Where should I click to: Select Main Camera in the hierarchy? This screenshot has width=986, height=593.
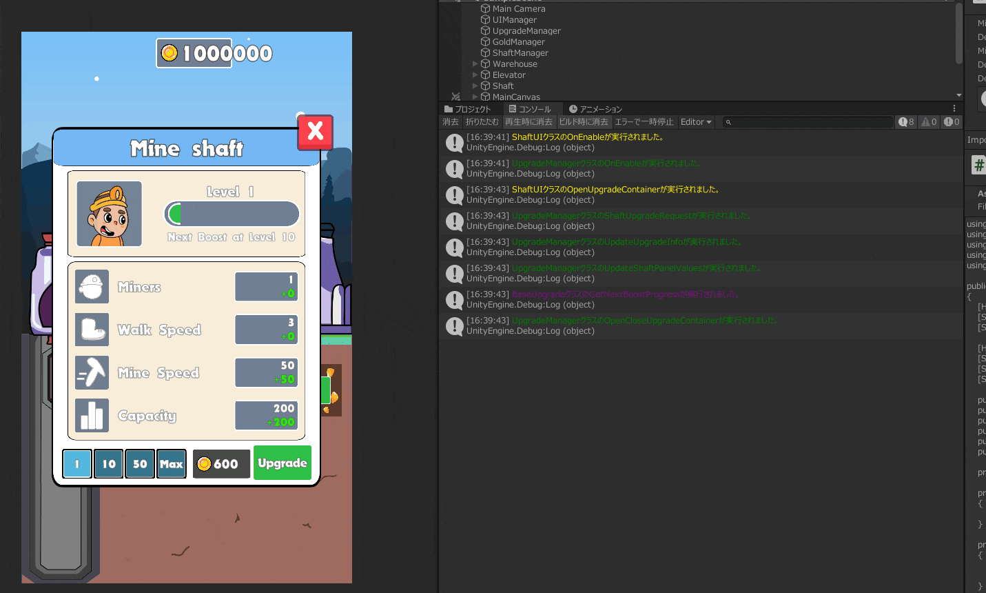pos(518,9)
